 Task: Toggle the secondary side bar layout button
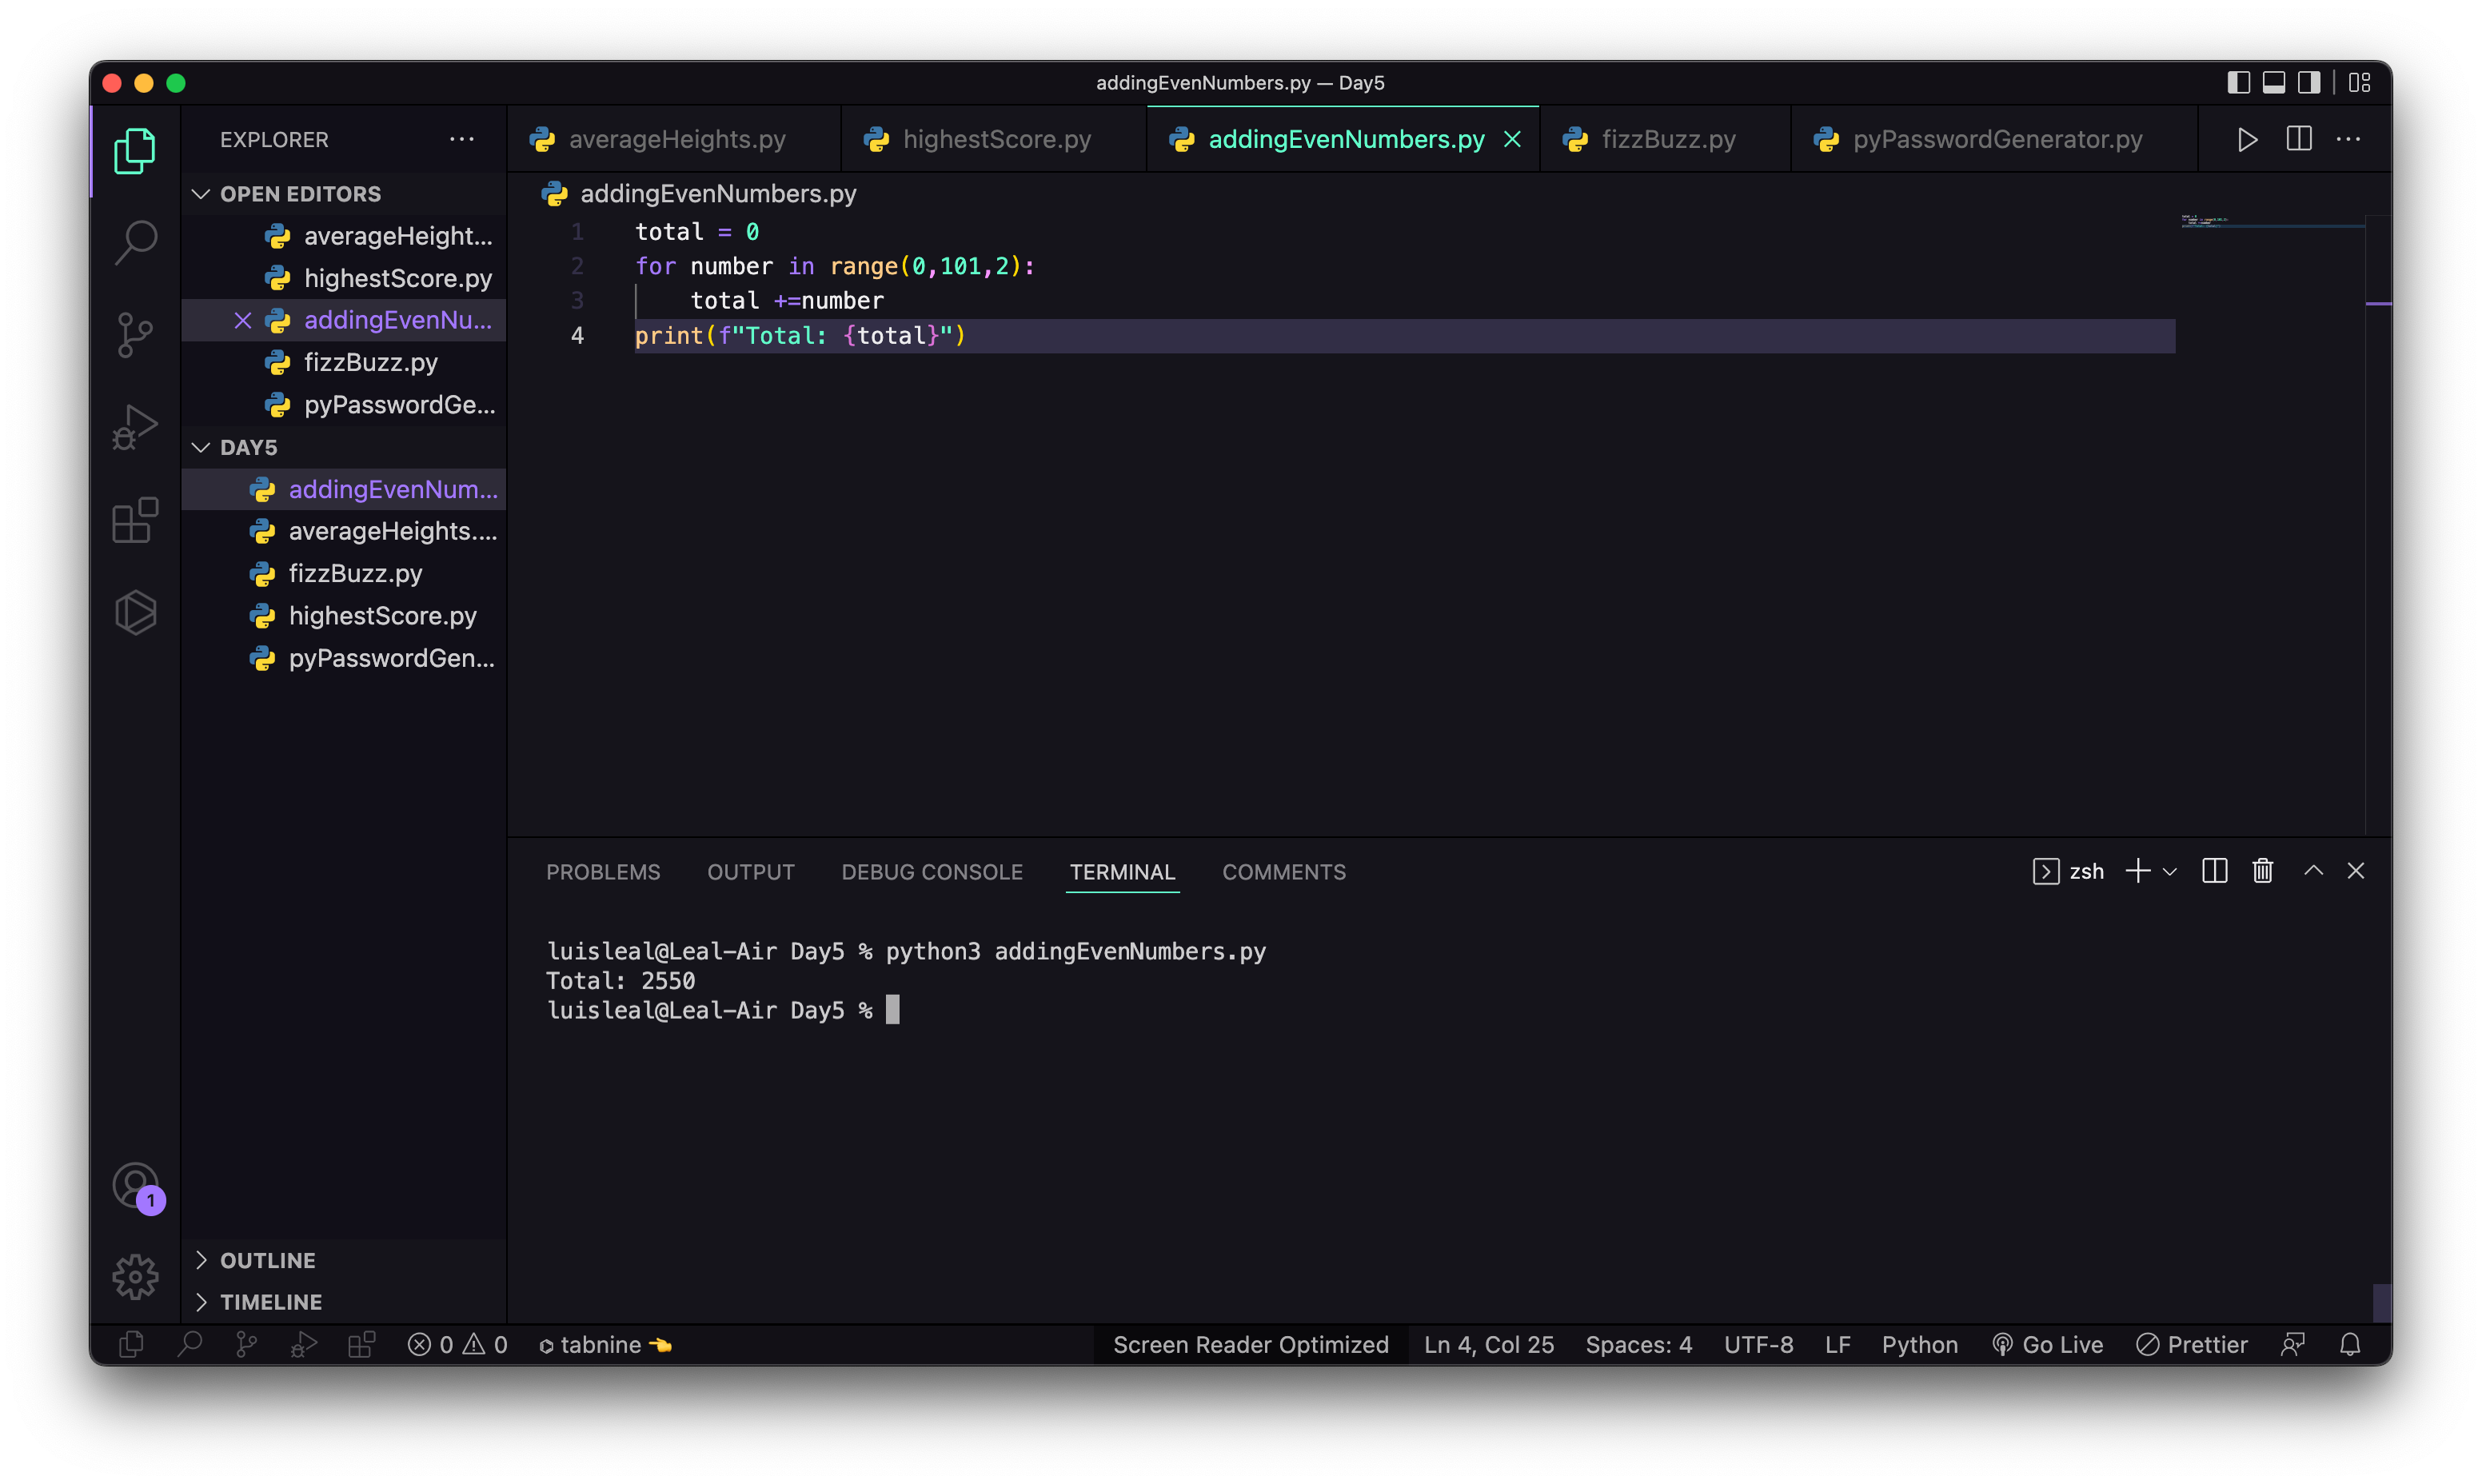(2309, 83)
